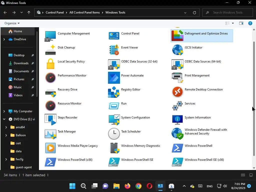Image resolution: width=256 pixels, height=192 pixels.
Task: Open the Windows Start menu
Action: (x=72, y=186)
